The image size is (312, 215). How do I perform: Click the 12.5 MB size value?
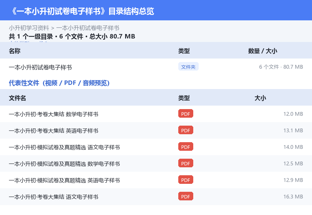293,163
